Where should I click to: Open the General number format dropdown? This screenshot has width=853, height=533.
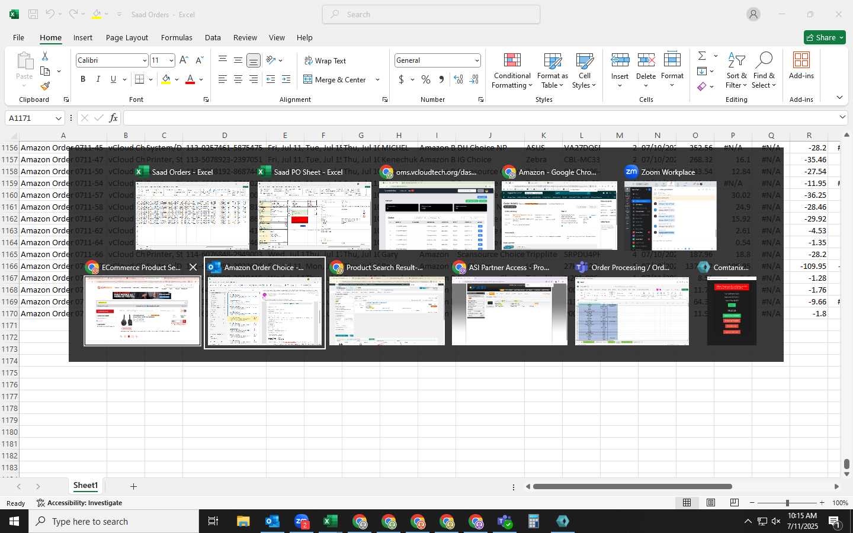[476, 60]
